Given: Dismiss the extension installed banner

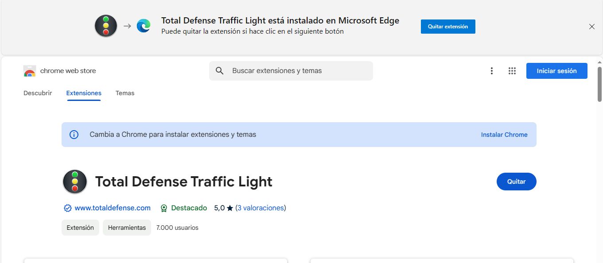Looking at the screenshot, I should 591,27.
